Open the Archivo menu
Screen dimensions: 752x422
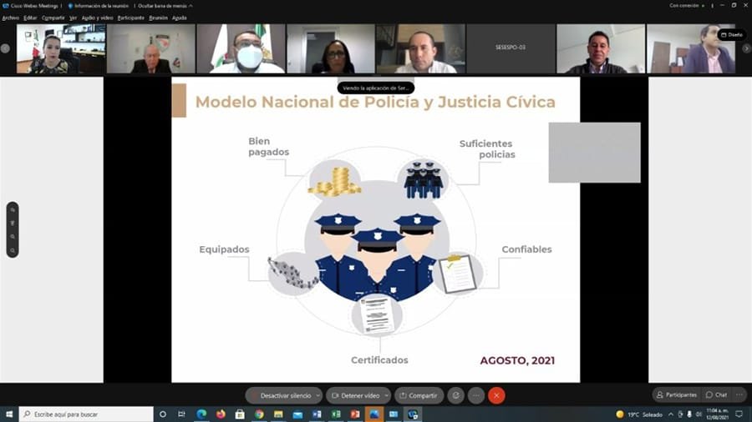tap(10, 18)
